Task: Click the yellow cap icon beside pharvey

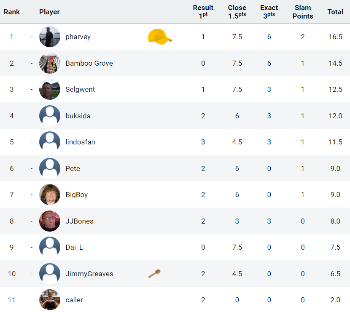Action: pos(160,37)
